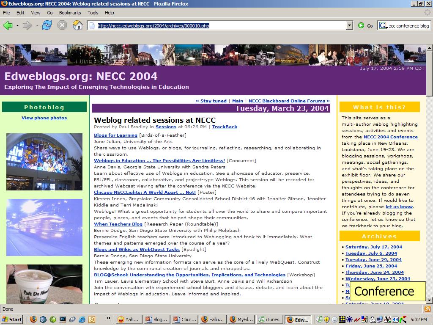
Task: Open the View menu
Action: click(36, 13)
